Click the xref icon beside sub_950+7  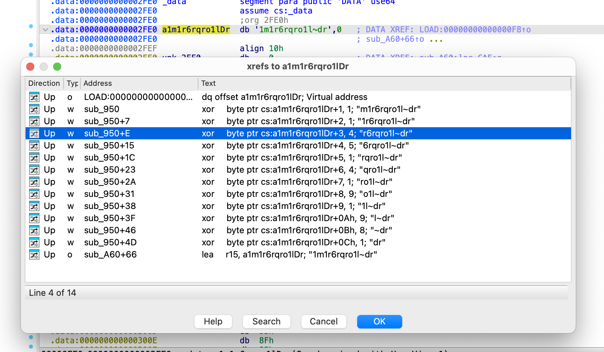tap(34, 121)
